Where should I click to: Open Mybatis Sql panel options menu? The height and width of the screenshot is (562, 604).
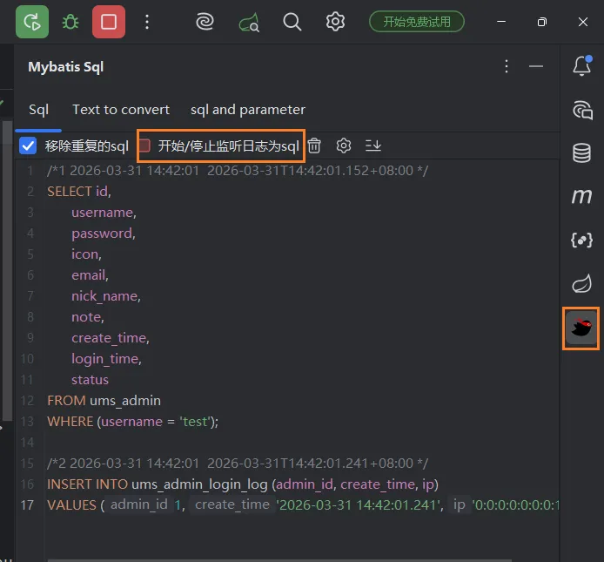(x=507, y=67)
